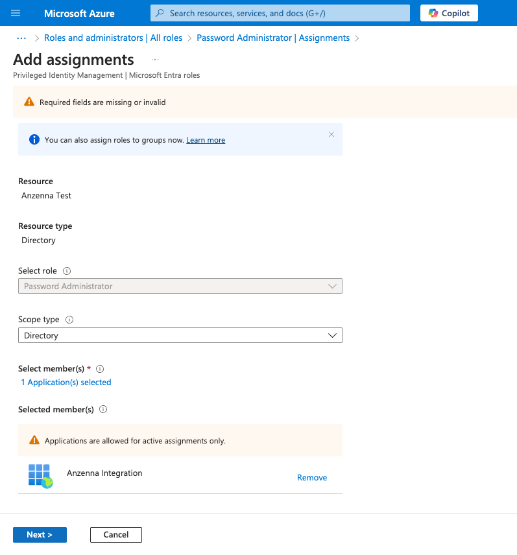Go to Password Administrator Assignments breadcrumb
This screenshot has height=555, width=517.
click(x=273, y=38)
